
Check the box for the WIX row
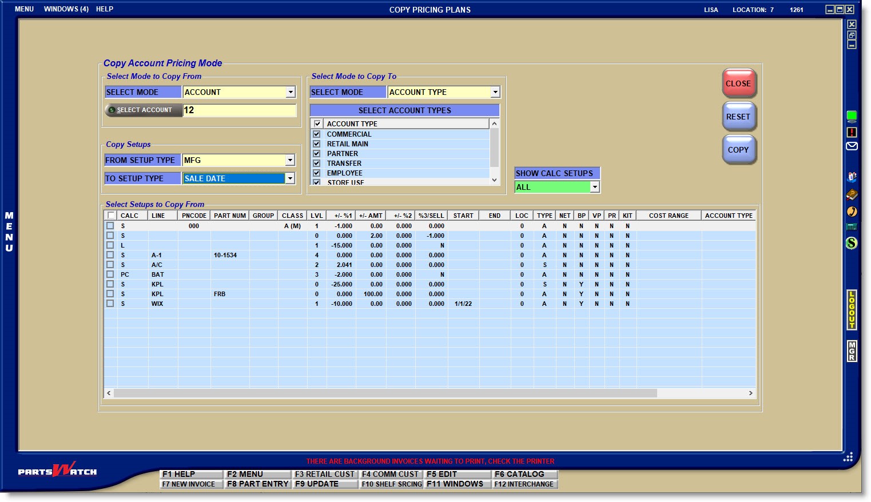click(x=110, y=304)
